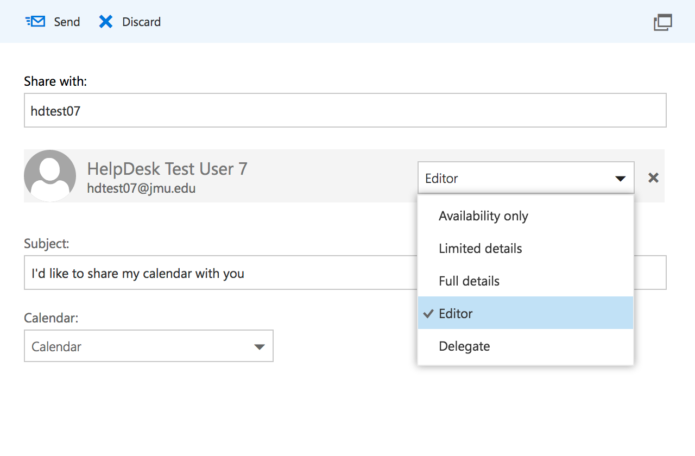Screen dimensions: 695x456
Task: Select the Delegate permission option
Action: point(464,346)
